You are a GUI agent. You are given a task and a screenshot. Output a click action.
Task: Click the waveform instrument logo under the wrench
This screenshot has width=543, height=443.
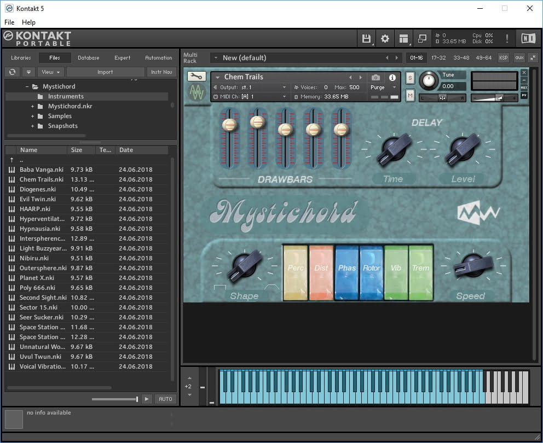point(197,92)
